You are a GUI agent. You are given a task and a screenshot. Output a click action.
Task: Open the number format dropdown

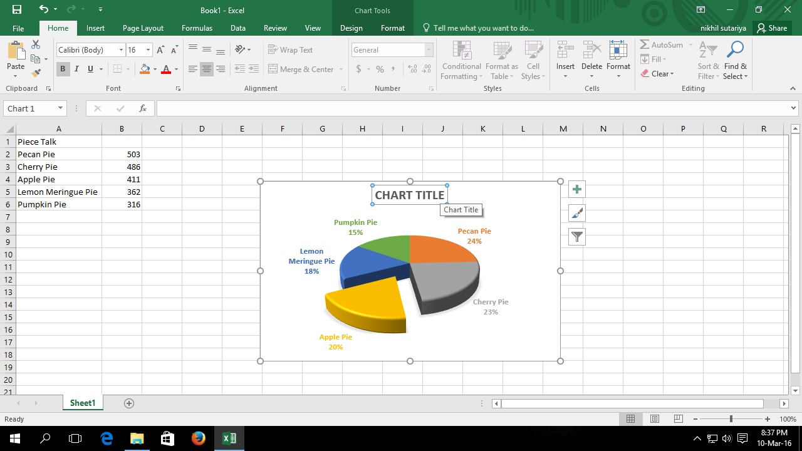(429, 50)
